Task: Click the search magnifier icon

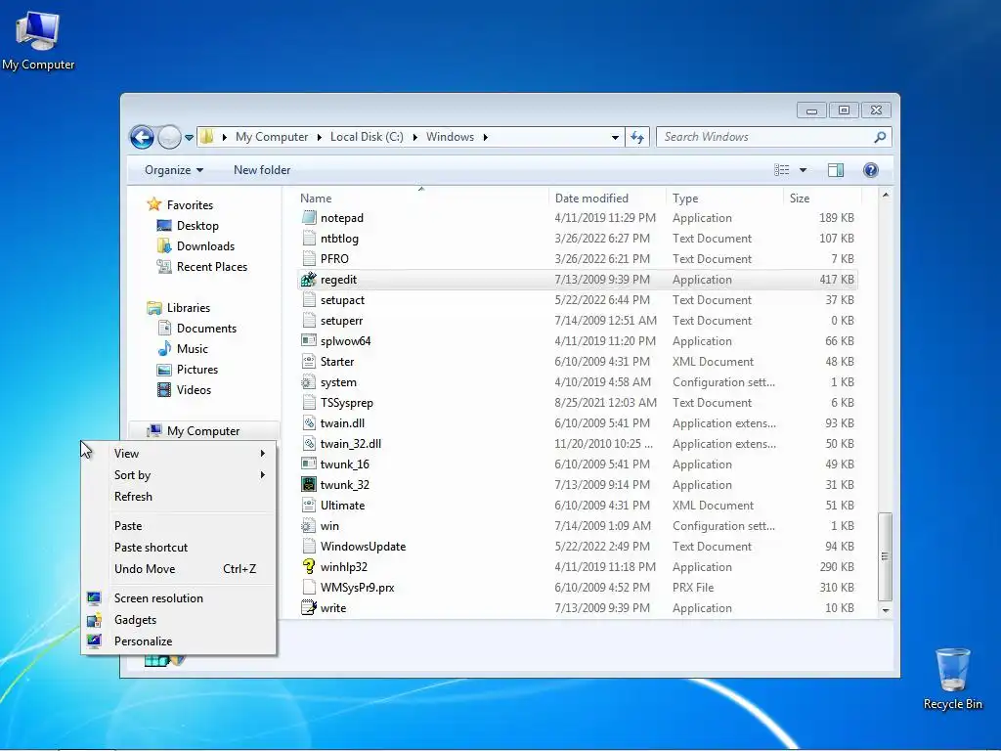Action: click(x=880, y=137)
